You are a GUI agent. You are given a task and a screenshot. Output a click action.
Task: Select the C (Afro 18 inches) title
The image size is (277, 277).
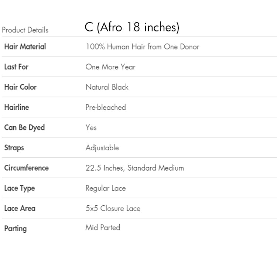(132, 27)
